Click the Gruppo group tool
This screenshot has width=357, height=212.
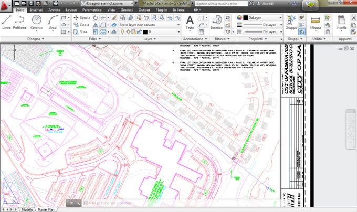pyautogui.click(x=291, y=23)
